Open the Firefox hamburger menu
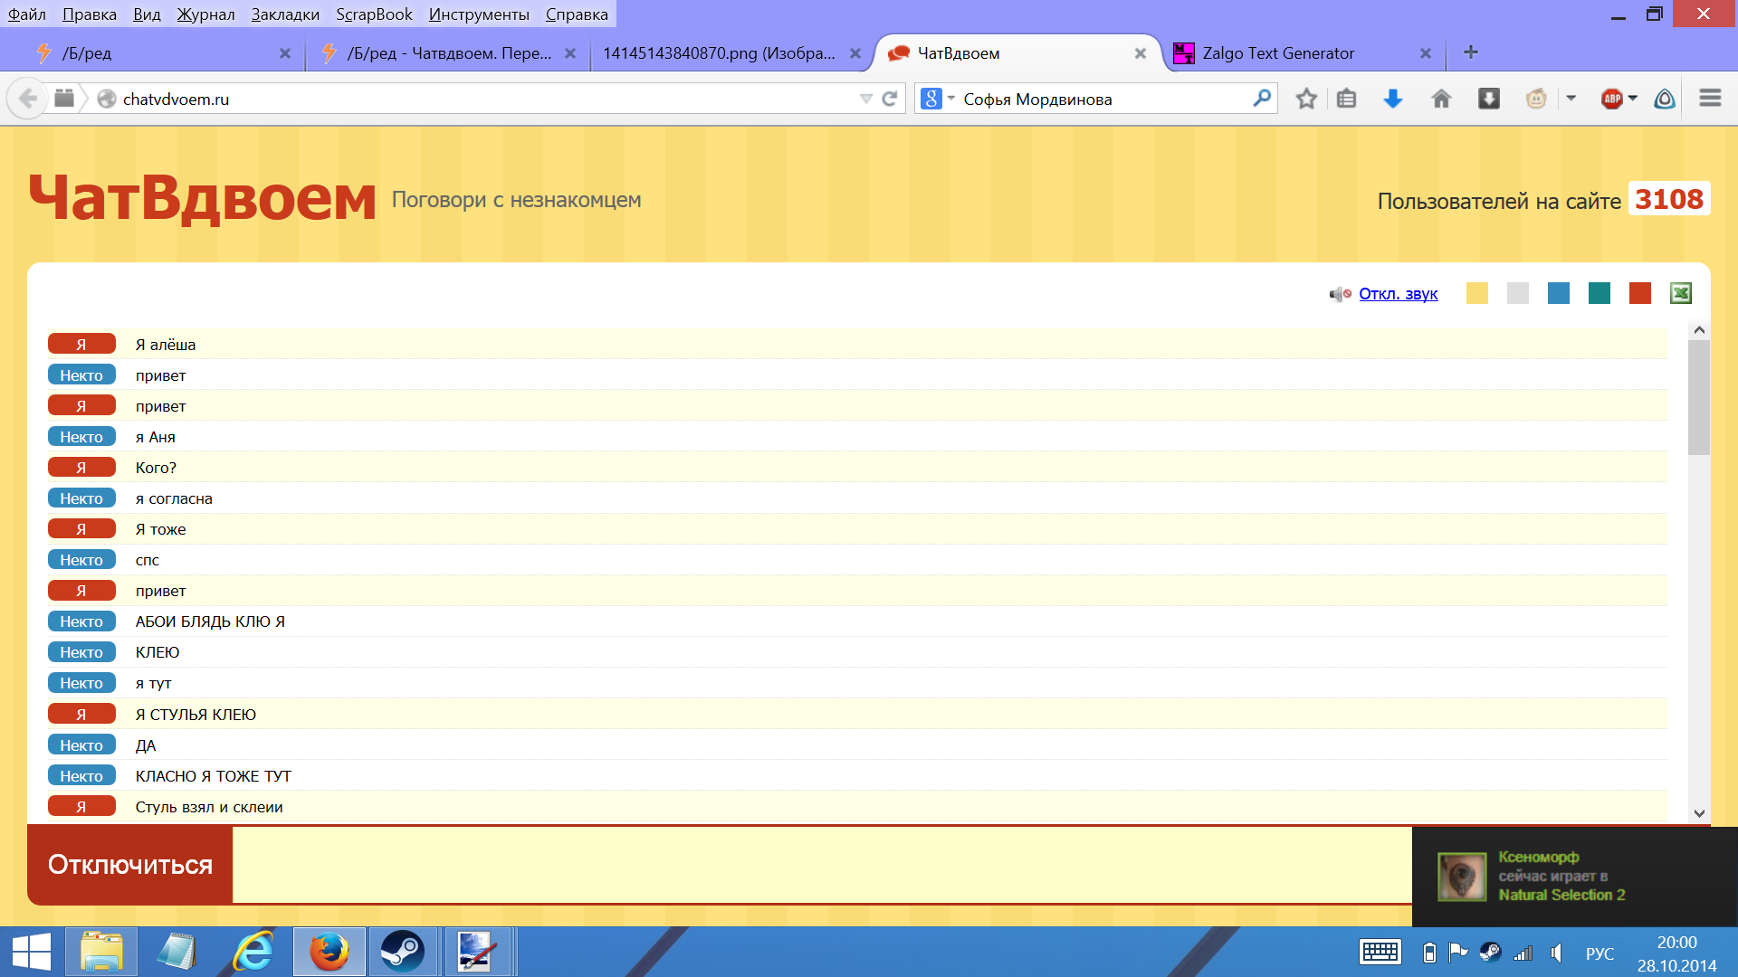 pos(1710,98)
